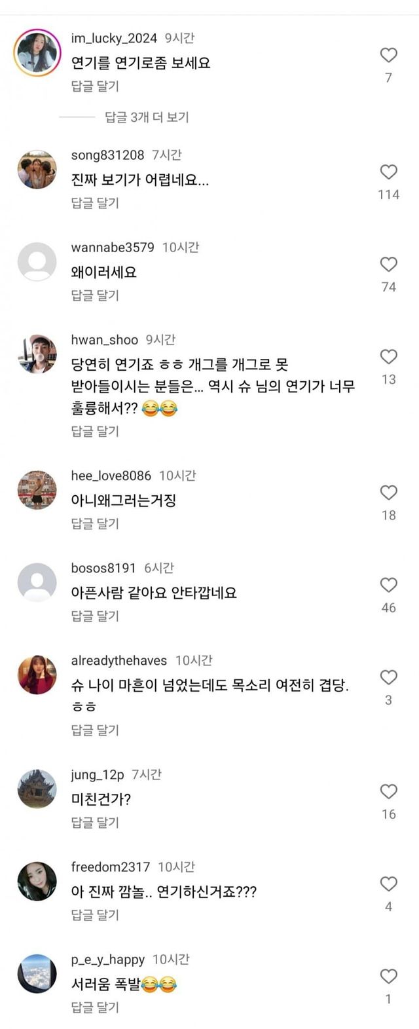Viewport: 419px width, 1029px height.
Task: Heart the alreadythehaves comment
Action: click(x=388, y=678)
